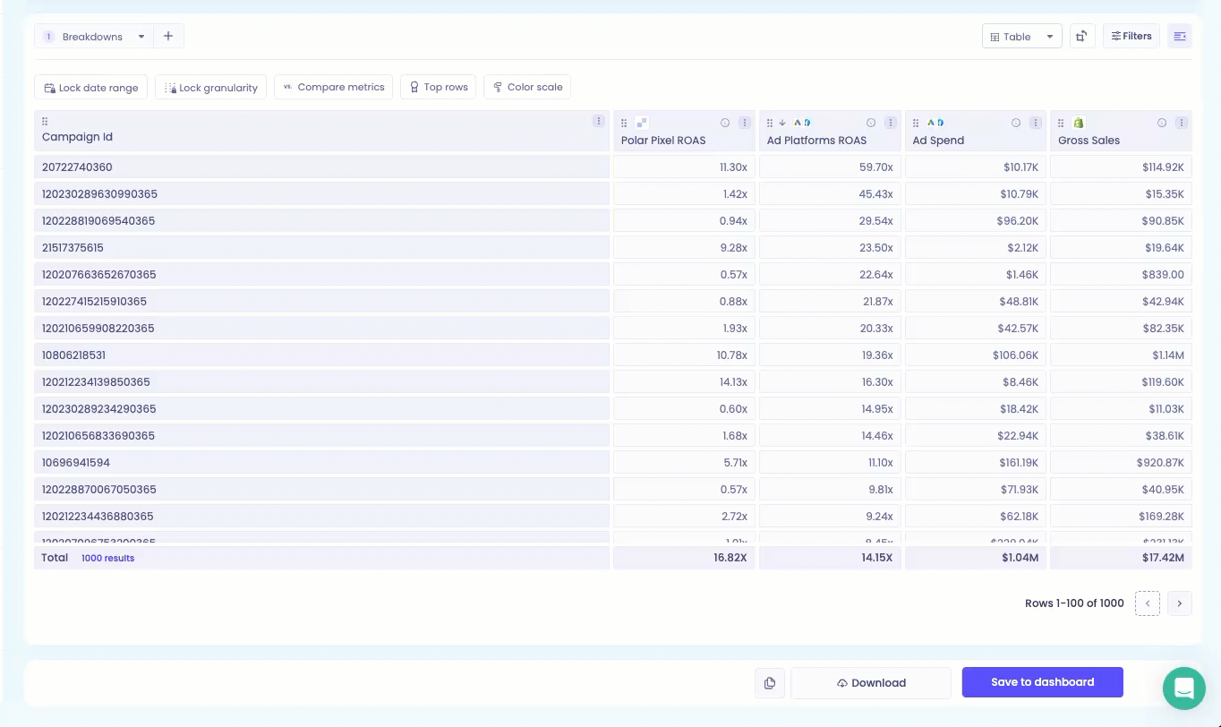The image size is (1221, 727).
Task: Open the Polar Pixel ROAS three-dot menu
Action: [x=745, y=123]
